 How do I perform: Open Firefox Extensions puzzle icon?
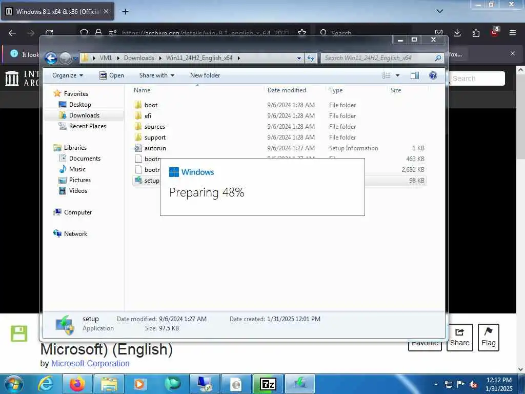tap(476, 33)
